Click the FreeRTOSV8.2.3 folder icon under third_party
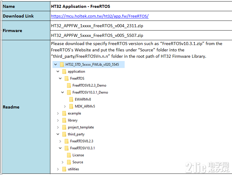Image resolution: width=232 pixels, height=175 pixels. coord(67,141)
